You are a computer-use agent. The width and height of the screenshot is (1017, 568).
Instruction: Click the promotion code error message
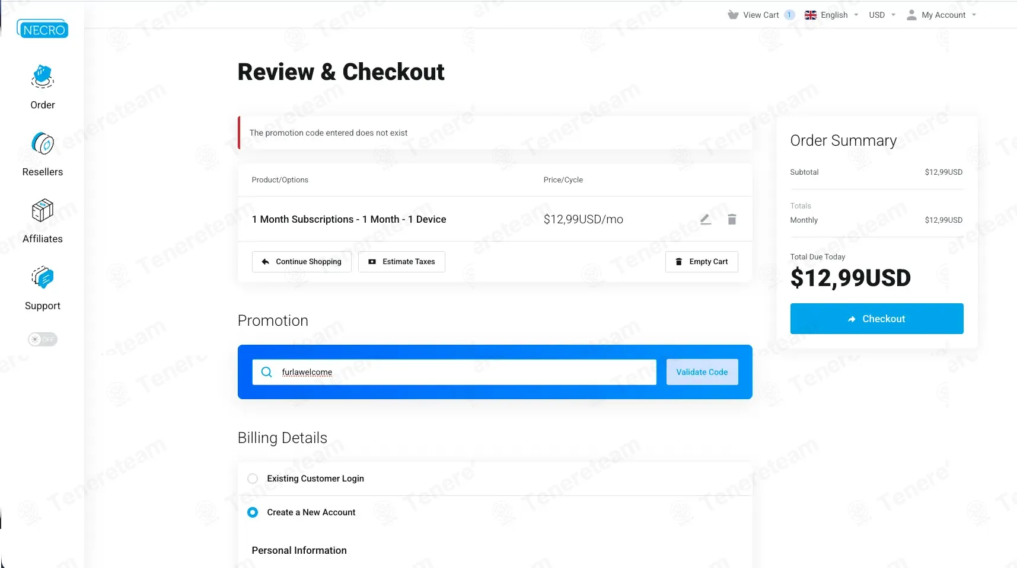pos(328,133)
